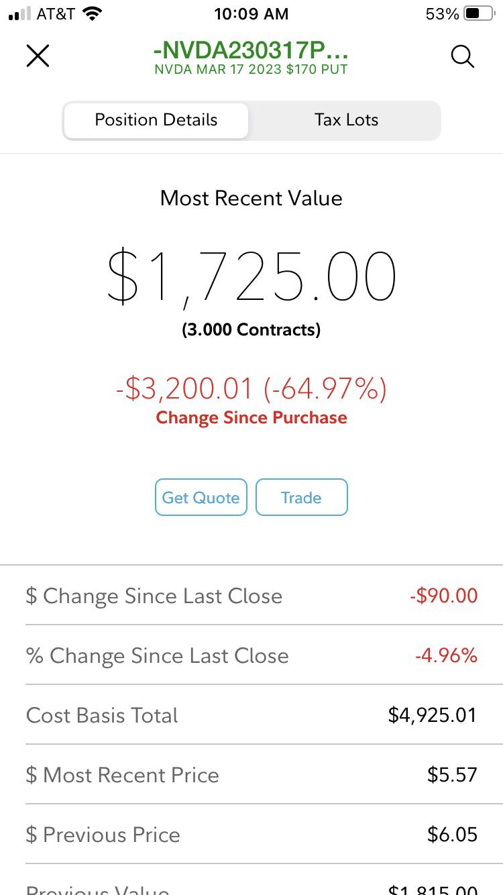Select the $ Previous Price row

click(x=251, y=835)
